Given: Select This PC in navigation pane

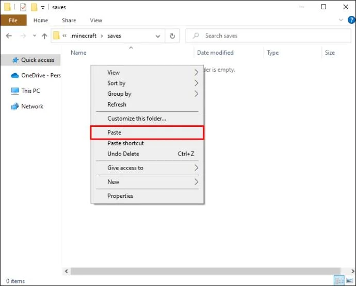Looking at the screenshot, I should (x=25, y=91).
